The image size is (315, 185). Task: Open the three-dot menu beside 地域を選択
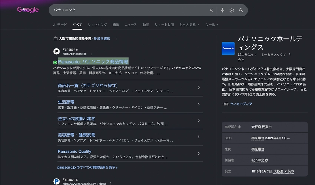coord(116,38)
